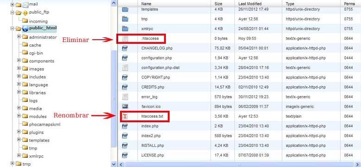Expand the media folder node
Viewport: 361px width, 167px height.
[x=19, y=108]
